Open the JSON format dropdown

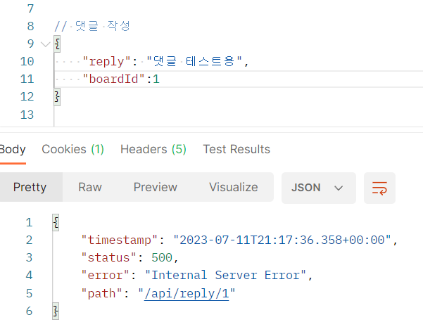pyautogui.click(x=318, y=188)
